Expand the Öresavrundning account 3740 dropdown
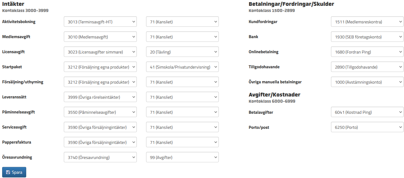404x178 pixels. point(100,157)
